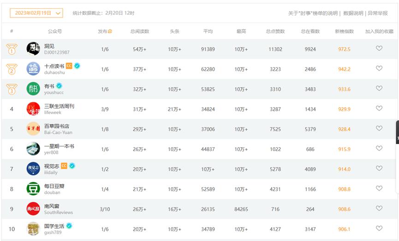Select the 每日豆瓣 green douban icon
This screenshot has width=399, height=241.
click(x=33, y=189)
